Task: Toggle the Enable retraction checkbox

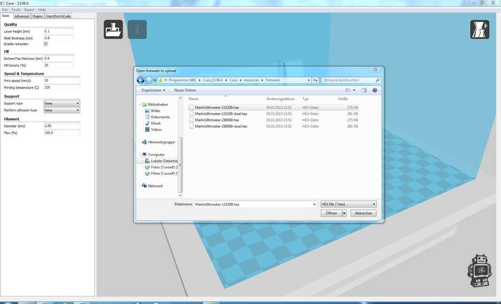Action: [x=46, y=44]
